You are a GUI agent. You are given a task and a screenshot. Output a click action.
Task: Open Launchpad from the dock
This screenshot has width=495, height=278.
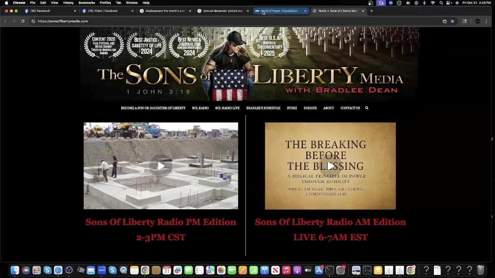click(x=36, y=270)
